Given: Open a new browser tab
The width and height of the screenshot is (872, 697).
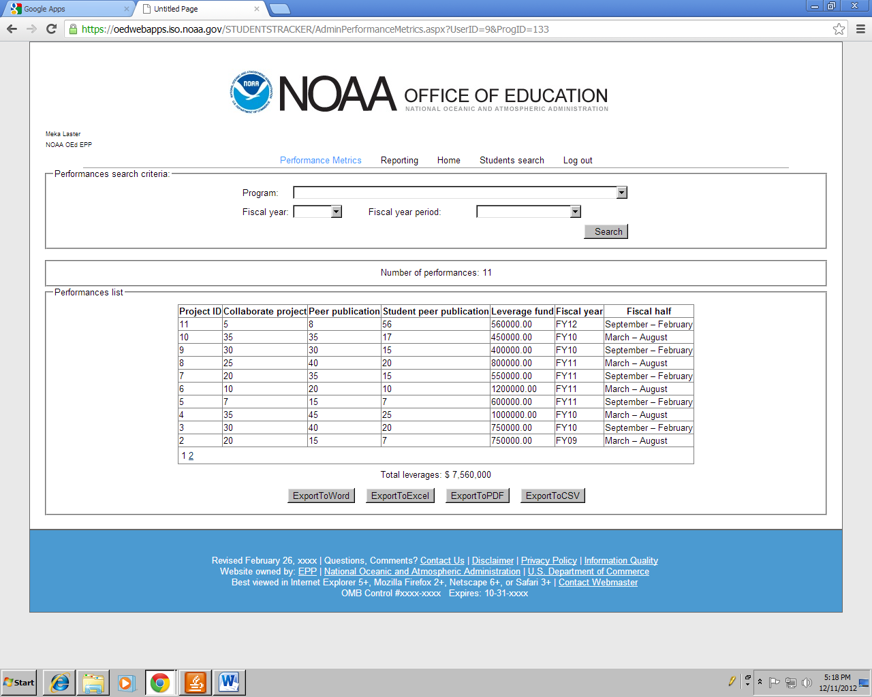Looking at the screenshot, I should coord(280,9).
